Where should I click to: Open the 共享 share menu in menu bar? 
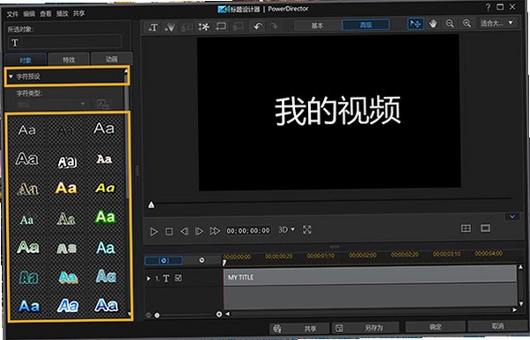[x=78, y=13]
